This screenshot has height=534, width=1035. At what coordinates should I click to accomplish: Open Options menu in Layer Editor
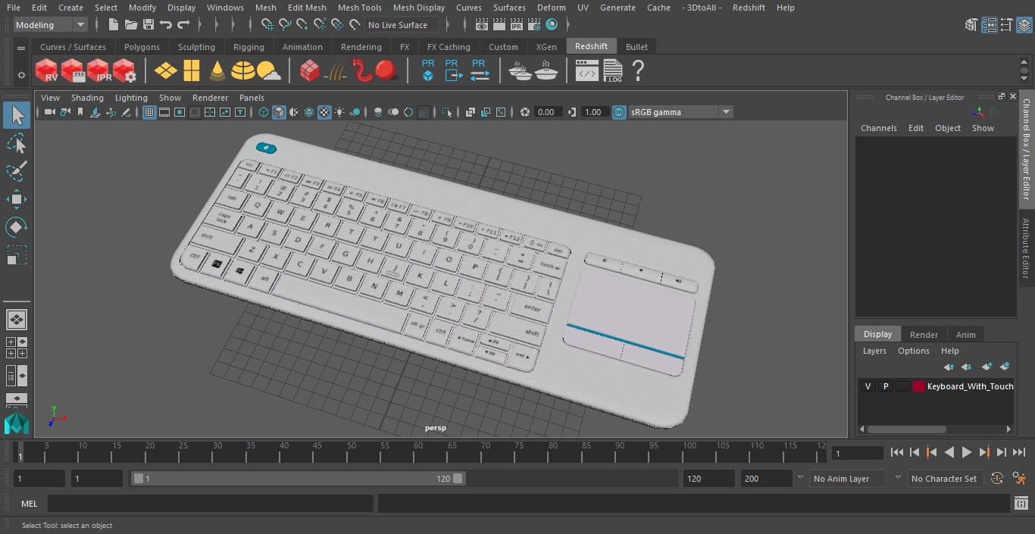pos(913,351)
